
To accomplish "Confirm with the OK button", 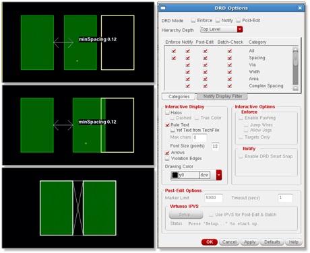I will pyautogui.click(x=210, y=242).
